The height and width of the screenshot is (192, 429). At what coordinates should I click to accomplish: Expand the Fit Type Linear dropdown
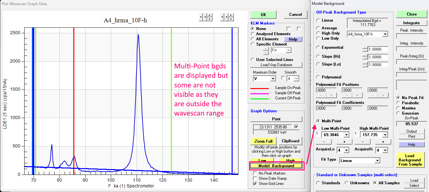pyautogui.click(x=377, y=161)
